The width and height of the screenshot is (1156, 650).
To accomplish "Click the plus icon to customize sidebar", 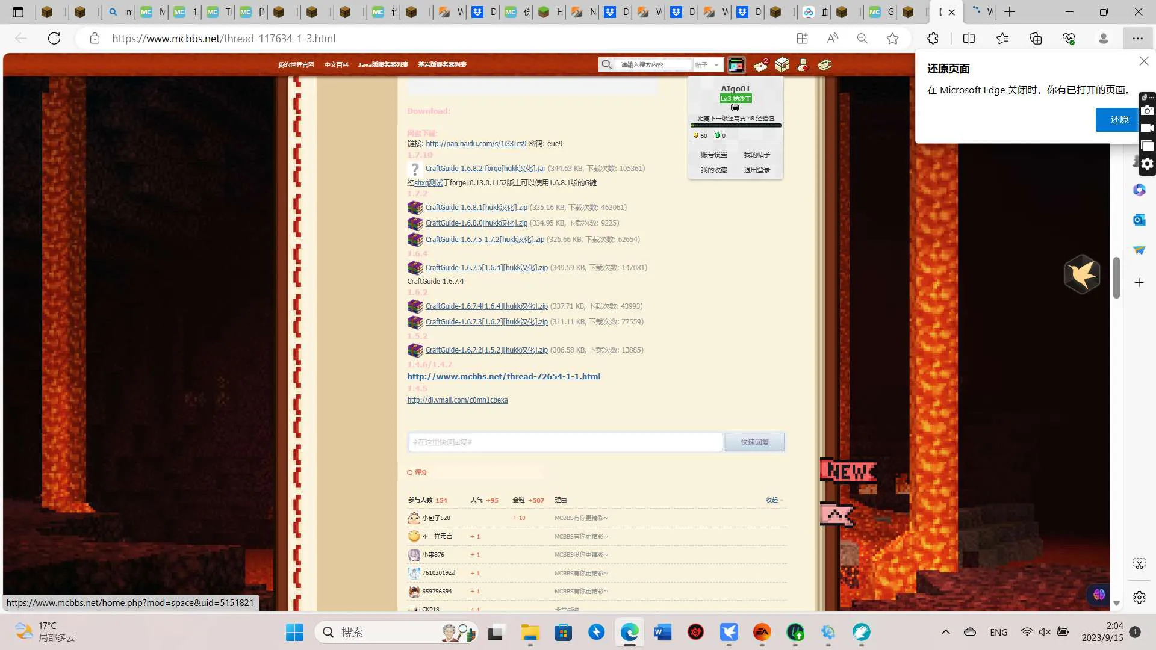I will [x=1139, y=283].
